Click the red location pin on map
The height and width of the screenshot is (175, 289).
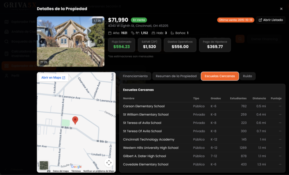point(75,121)
